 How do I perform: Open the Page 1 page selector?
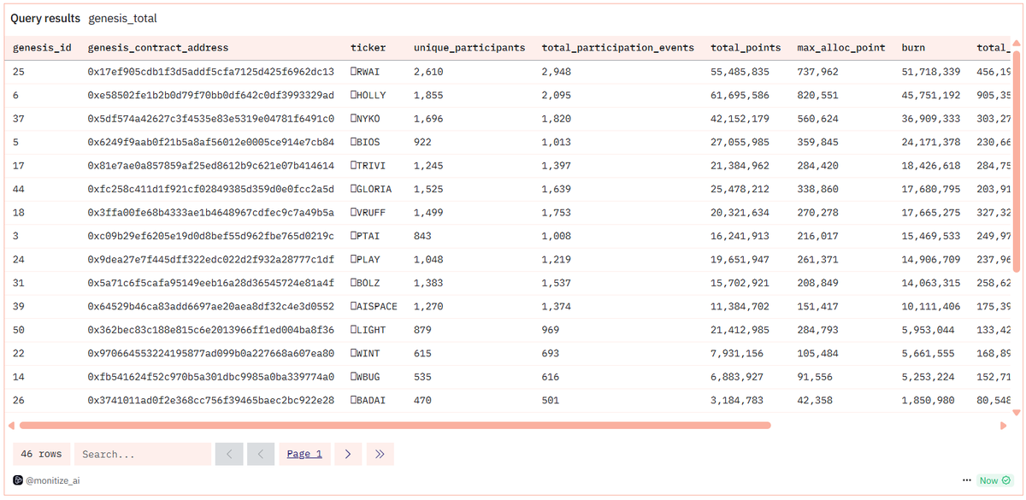(304, 454)
